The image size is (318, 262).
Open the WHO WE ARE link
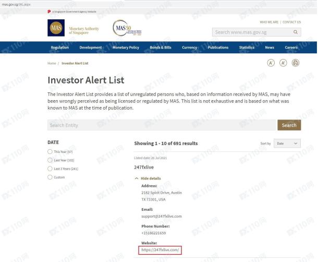point(269,22)
